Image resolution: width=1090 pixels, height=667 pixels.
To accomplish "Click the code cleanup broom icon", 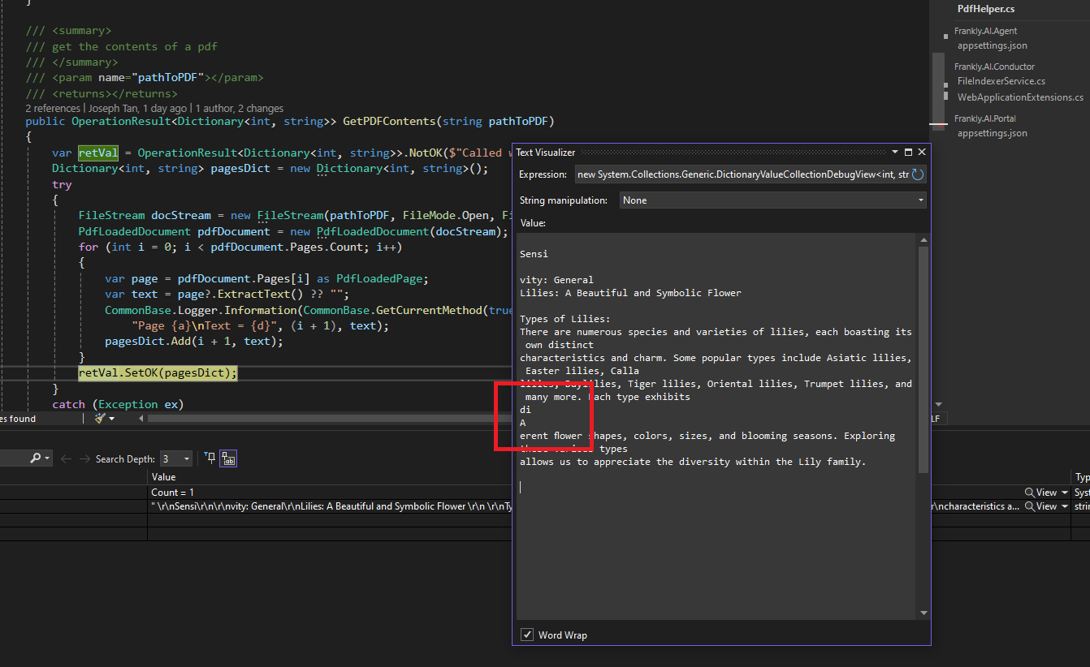I will 100,418.
